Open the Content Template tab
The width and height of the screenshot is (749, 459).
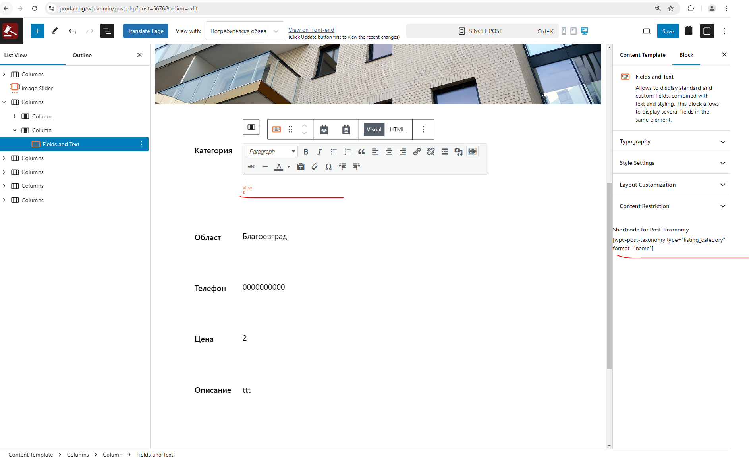pyautogui.click(x=642, y=55)
